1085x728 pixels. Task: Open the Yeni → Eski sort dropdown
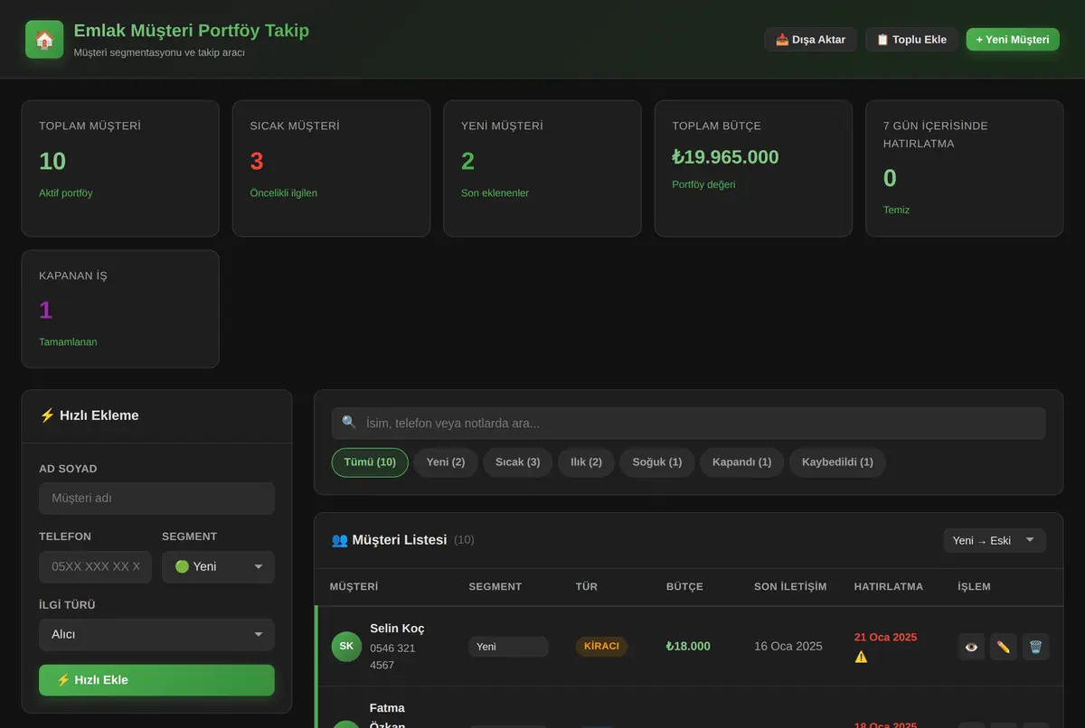994,540
